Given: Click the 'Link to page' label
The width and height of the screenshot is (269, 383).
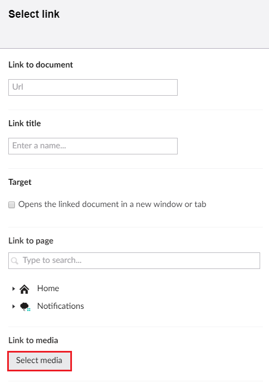Looking at the screenshot, I should click(31, 241).
